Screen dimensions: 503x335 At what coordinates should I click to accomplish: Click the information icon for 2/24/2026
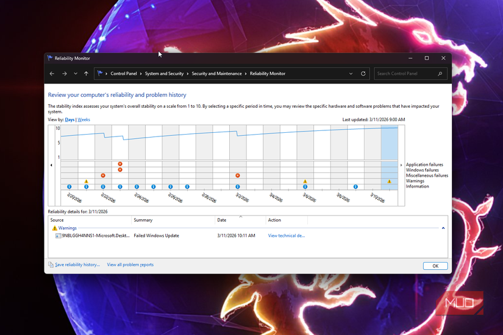(137, 186)
